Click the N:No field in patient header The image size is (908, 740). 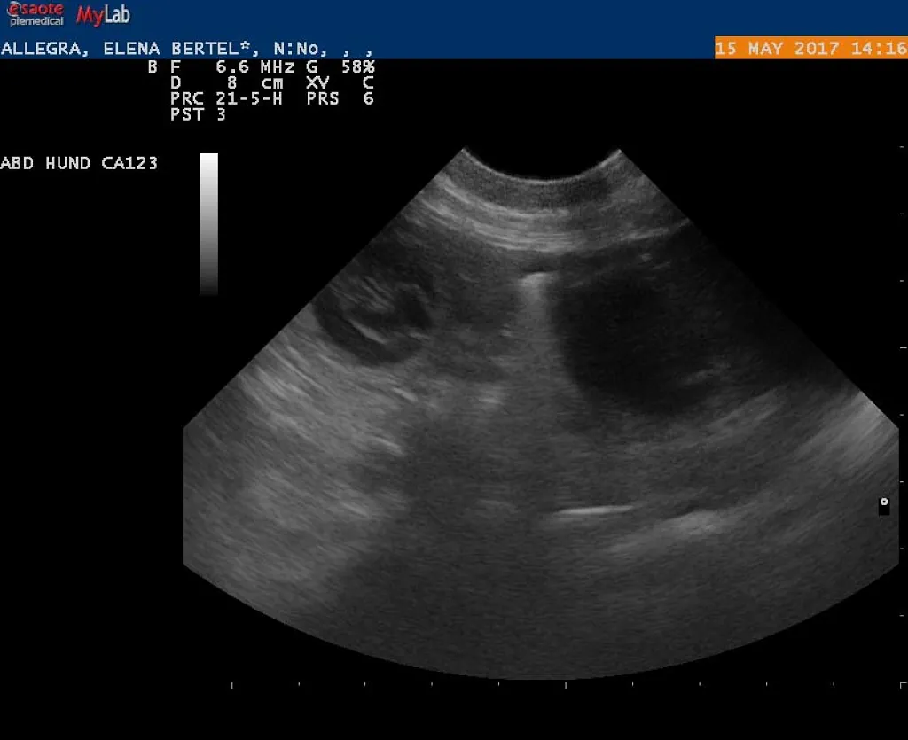301,49
